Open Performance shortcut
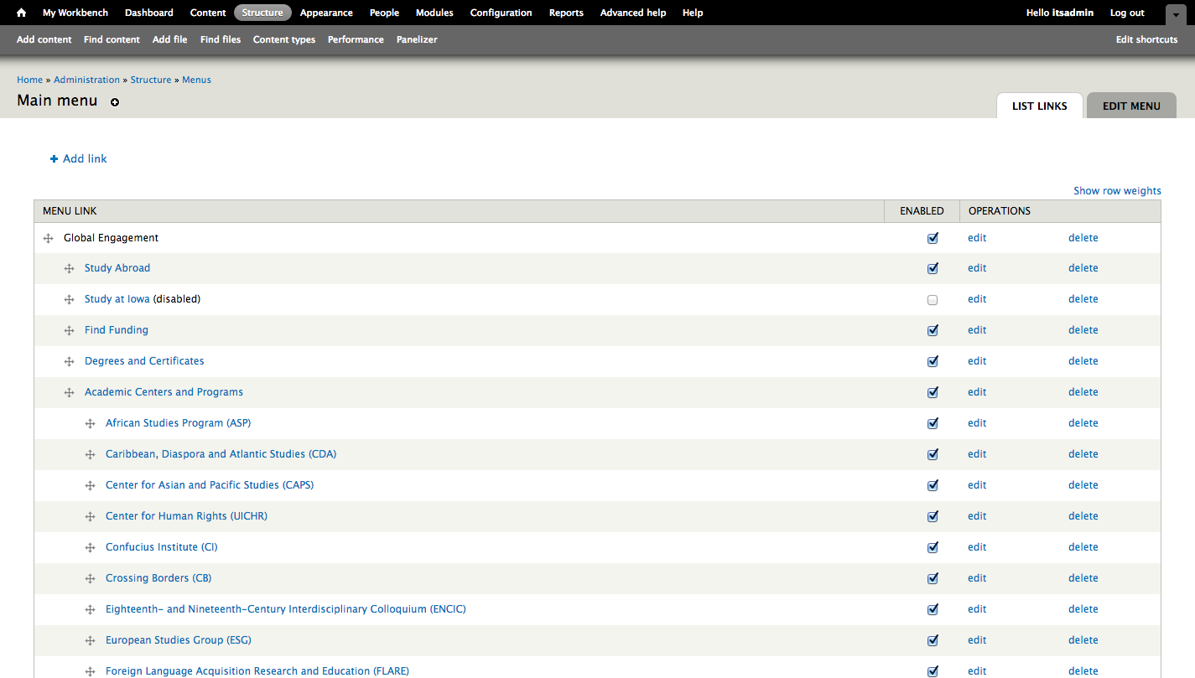The height and width of the screenshot is (678, 1195). pyautogui.click(x=356, y=39)
